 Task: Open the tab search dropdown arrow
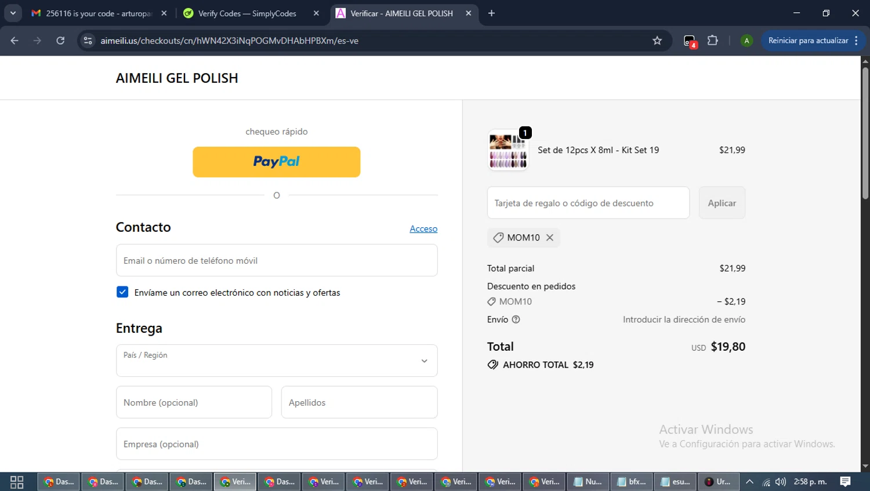[13, 13]
